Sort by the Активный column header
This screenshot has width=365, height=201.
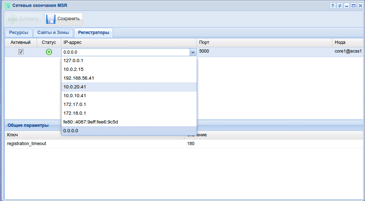[21, 42]
